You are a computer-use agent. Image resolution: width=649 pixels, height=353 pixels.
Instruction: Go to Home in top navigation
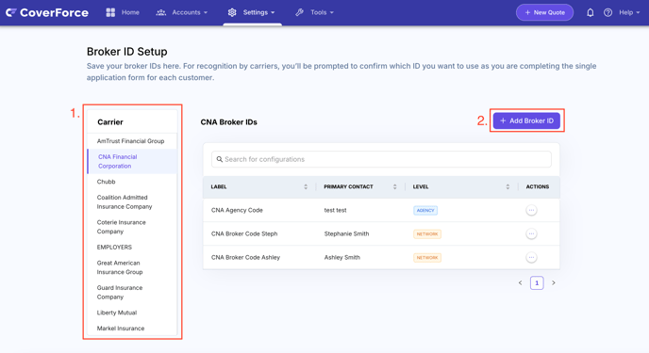pyautogui.click(x=130, y=12)
